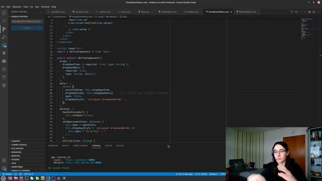
Task: Open OS application menu in taskbar
Action: (4, 178)
